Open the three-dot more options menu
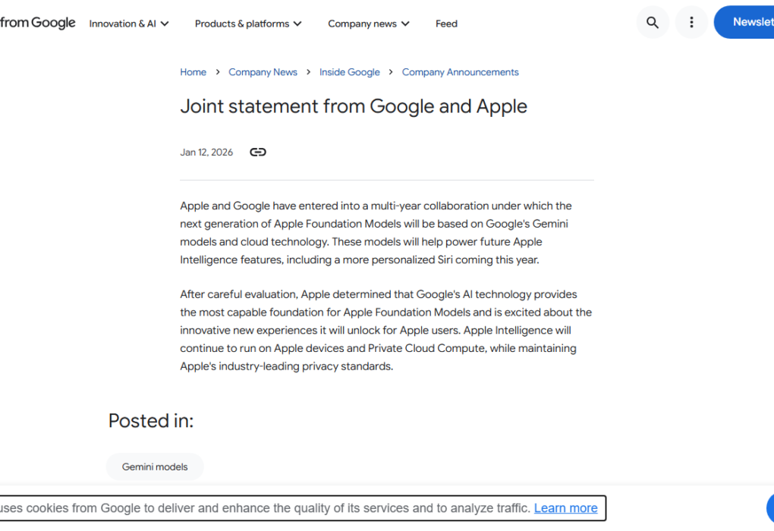The width and height of the screenshot is (774, 531). click(691, 22)
